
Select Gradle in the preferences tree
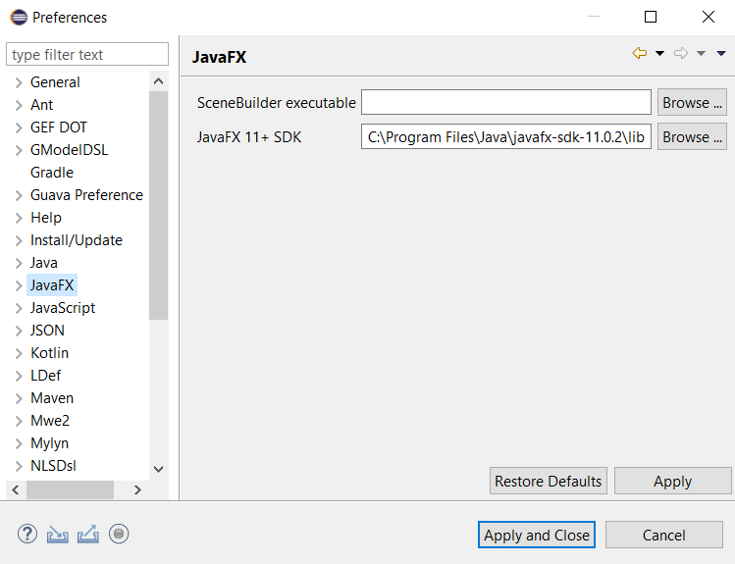pyautogui.click(x=52, y=173)
